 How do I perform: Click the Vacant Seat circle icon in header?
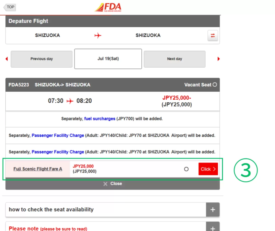215,85
